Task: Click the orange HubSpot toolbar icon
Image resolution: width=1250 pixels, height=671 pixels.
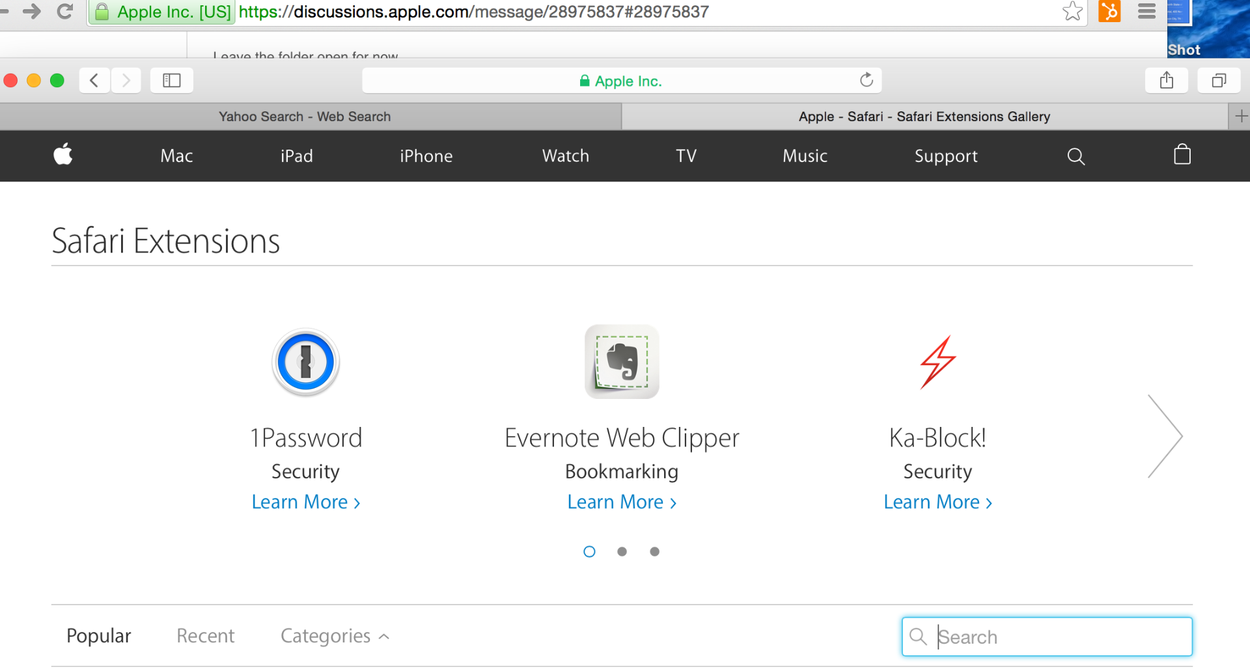Action: [x=1110, y=11]
